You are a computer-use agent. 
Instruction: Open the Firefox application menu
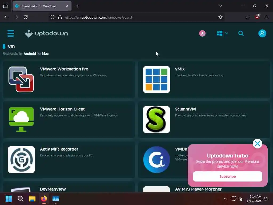click(x=267, y=17)
